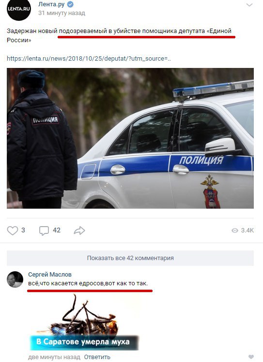Click the views eye icon
This screenshot has height=362, width=263.
coord(234,230)
